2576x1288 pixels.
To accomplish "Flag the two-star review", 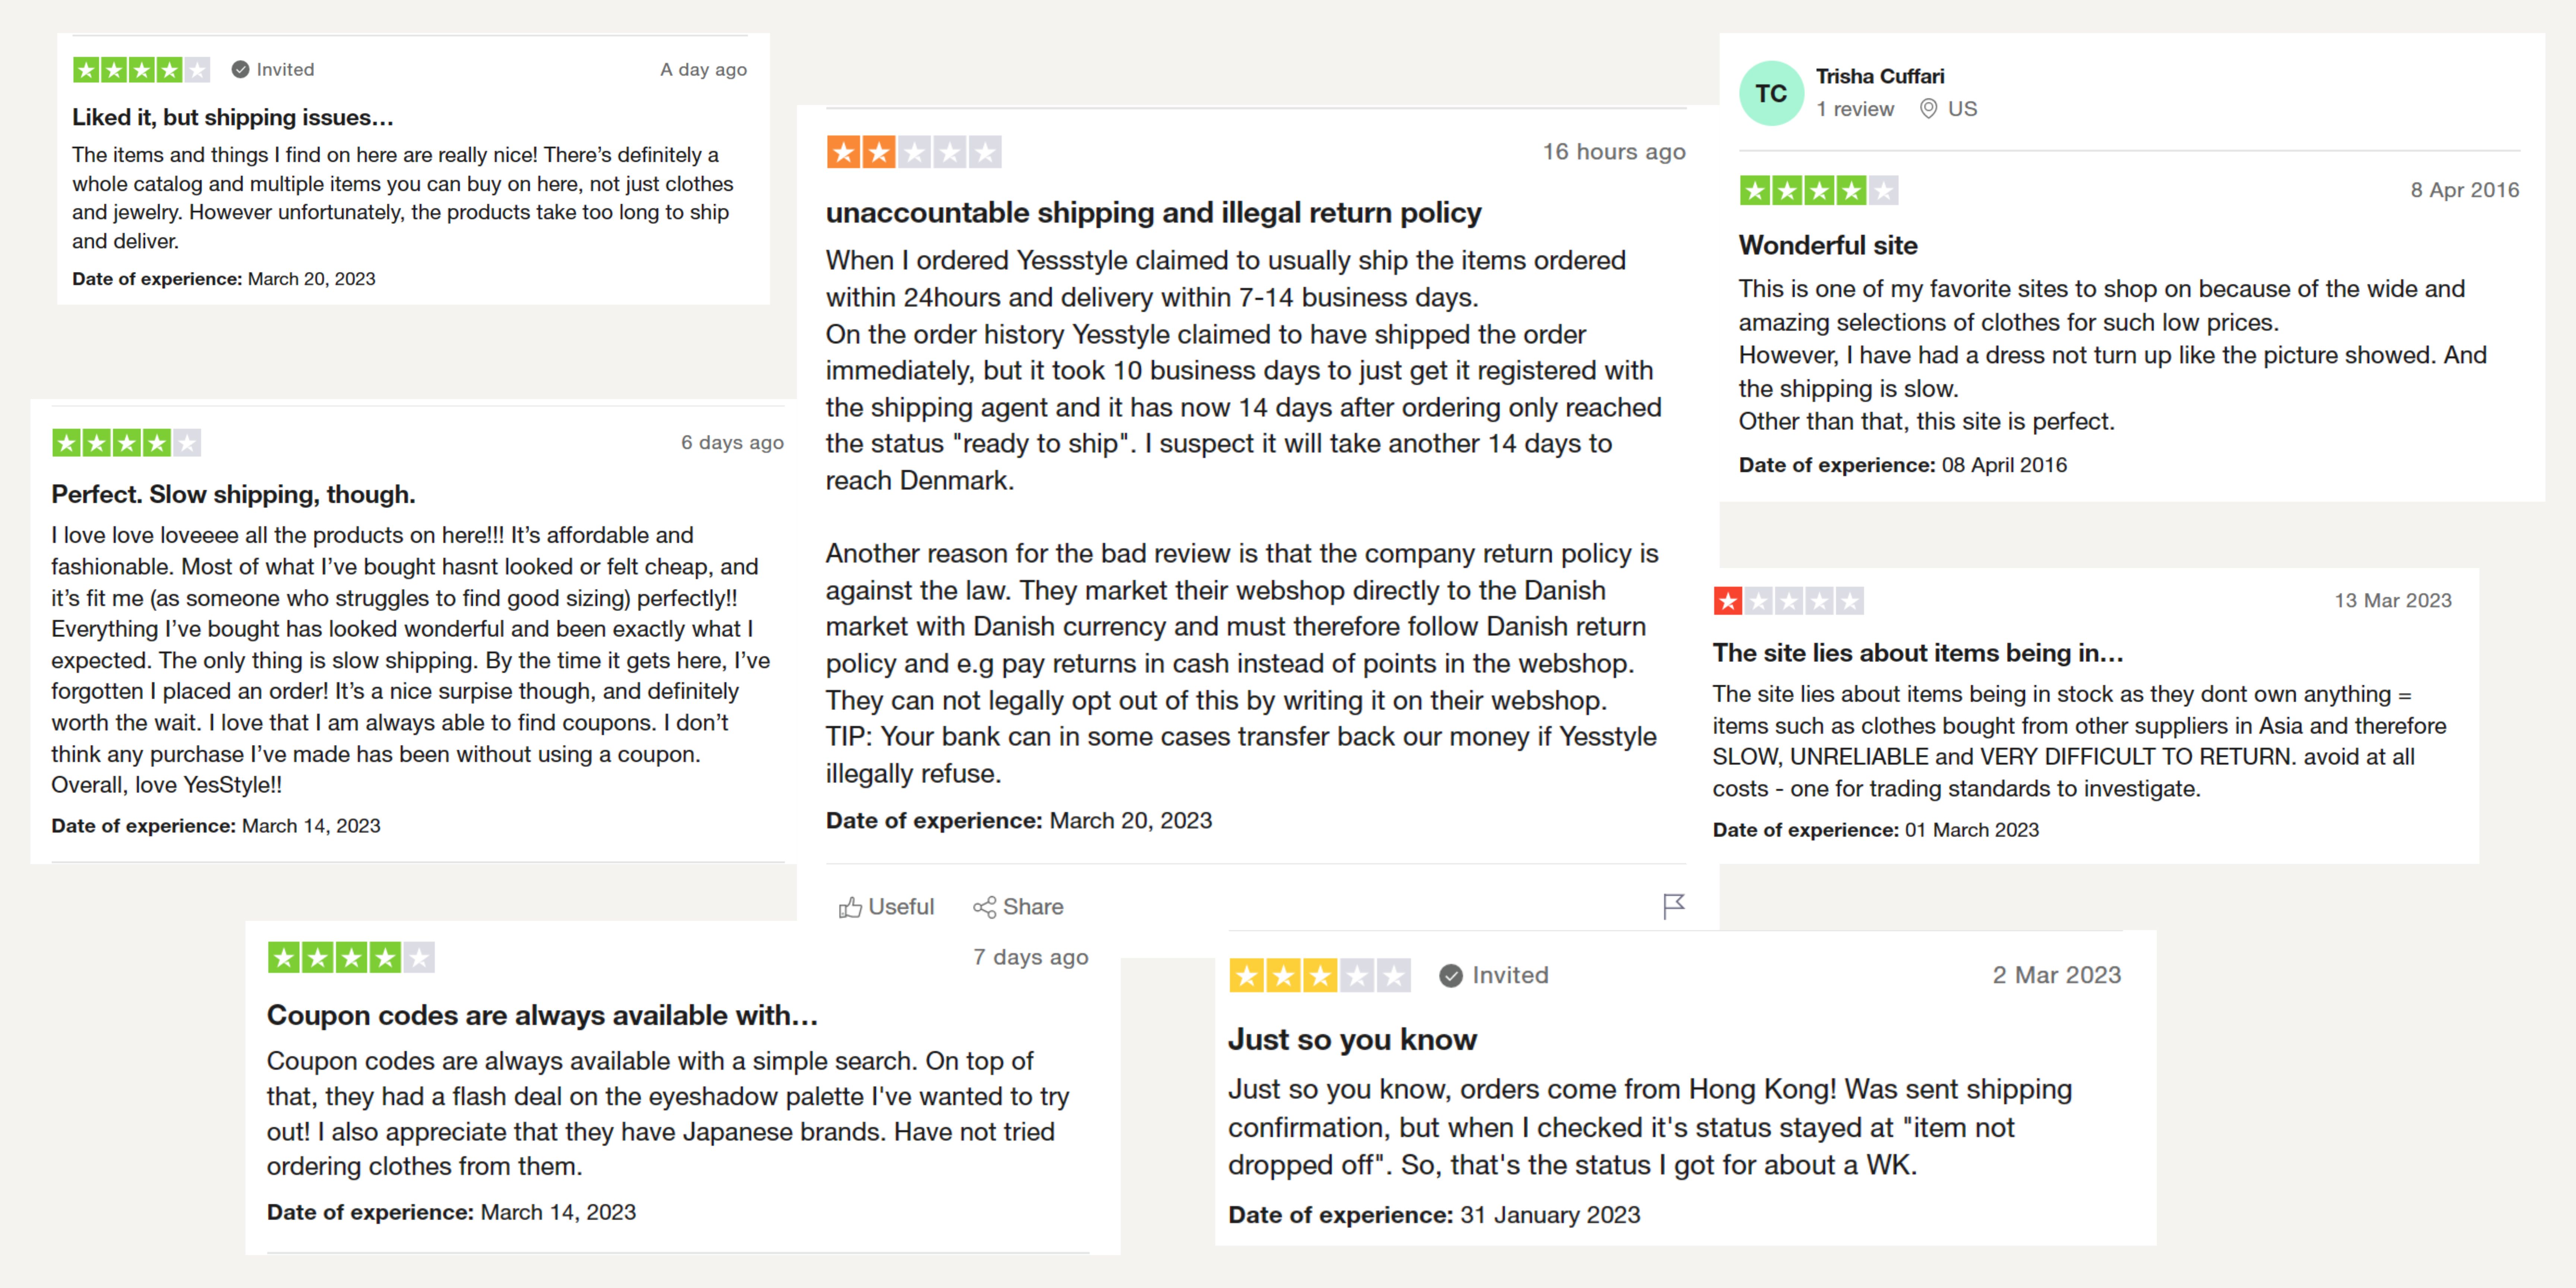I will [x=1673, y=906].
